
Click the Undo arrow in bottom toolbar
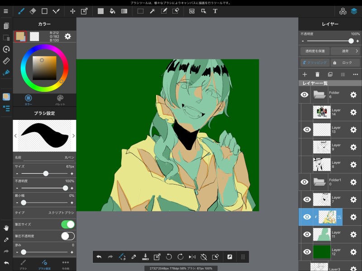click(x=99, y=257)
